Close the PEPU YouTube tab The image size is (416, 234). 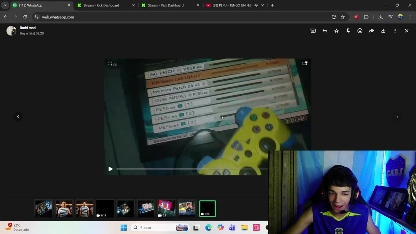pyautogui.click(x=263, y=5)
